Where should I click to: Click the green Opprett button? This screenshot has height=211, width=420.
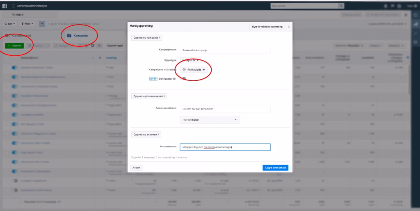(14, 46)
